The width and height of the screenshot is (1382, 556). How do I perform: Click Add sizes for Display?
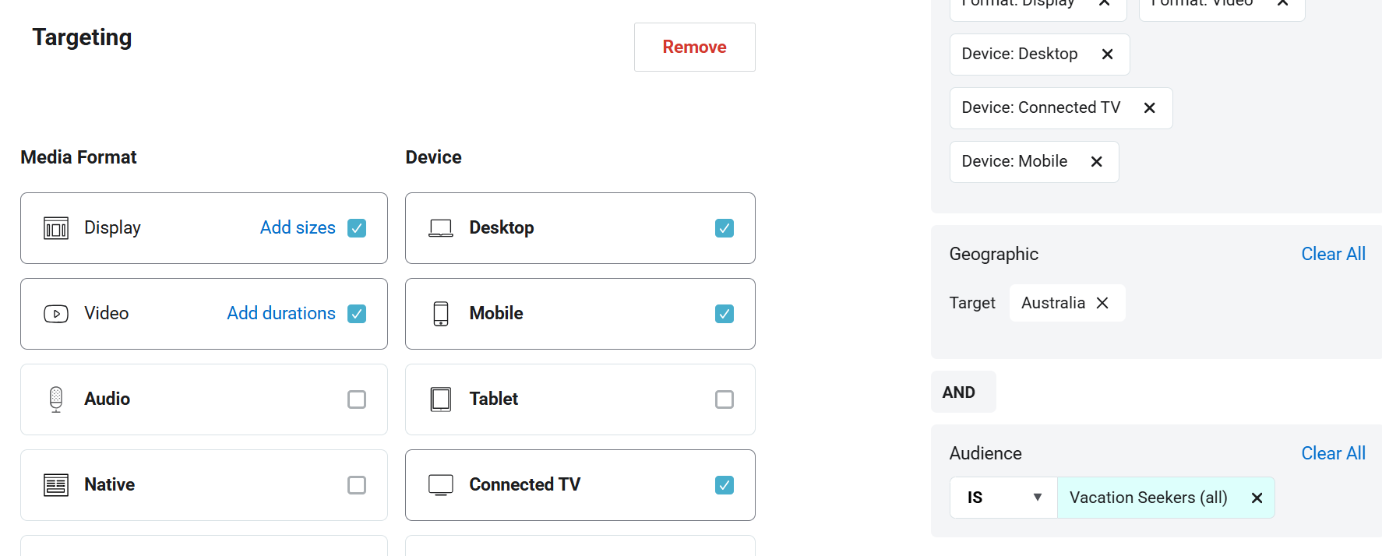click(x=298, y=227)
